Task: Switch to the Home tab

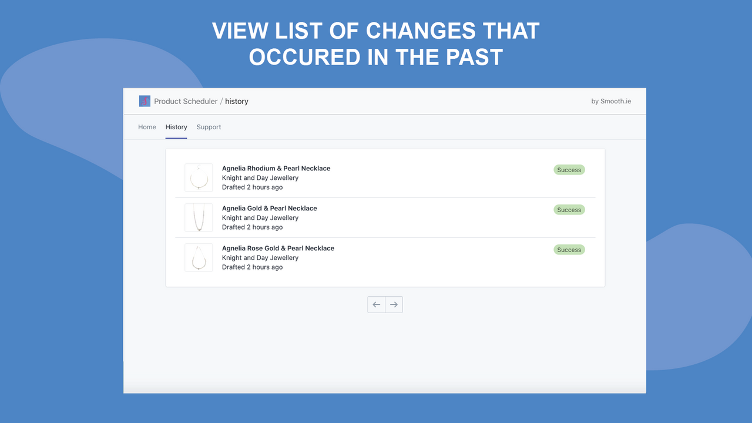Action: point(147,127)
